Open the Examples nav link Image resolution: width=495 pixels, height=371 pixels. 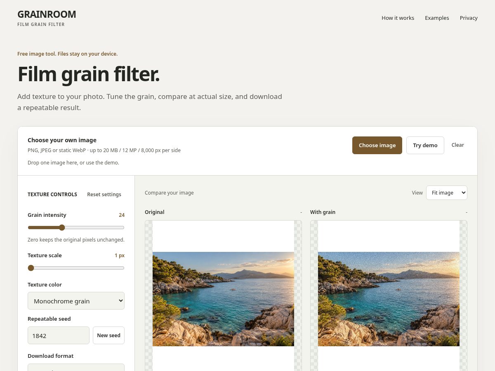(437, 18)
